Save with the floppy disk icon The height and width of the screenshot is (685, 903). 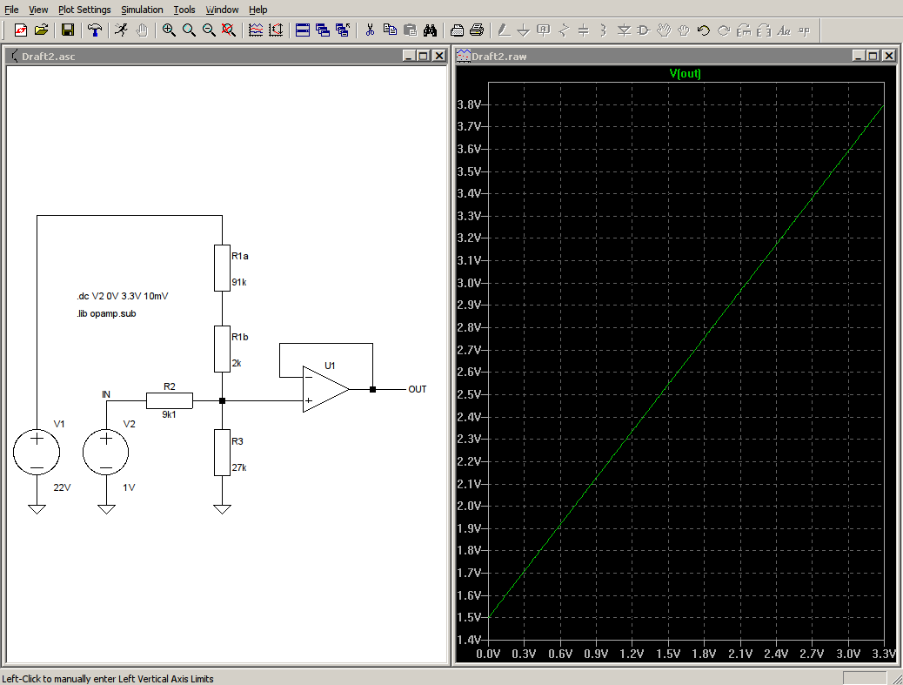68,30
